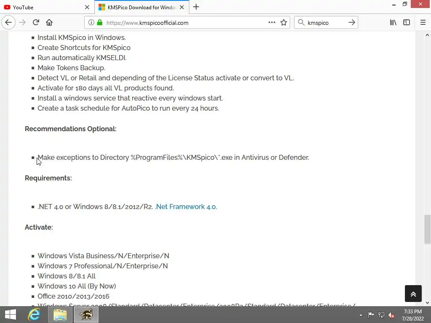Viewport: 431px width, 323px height.
Task: Show the sidebars panel
Action: click(407, 23)
